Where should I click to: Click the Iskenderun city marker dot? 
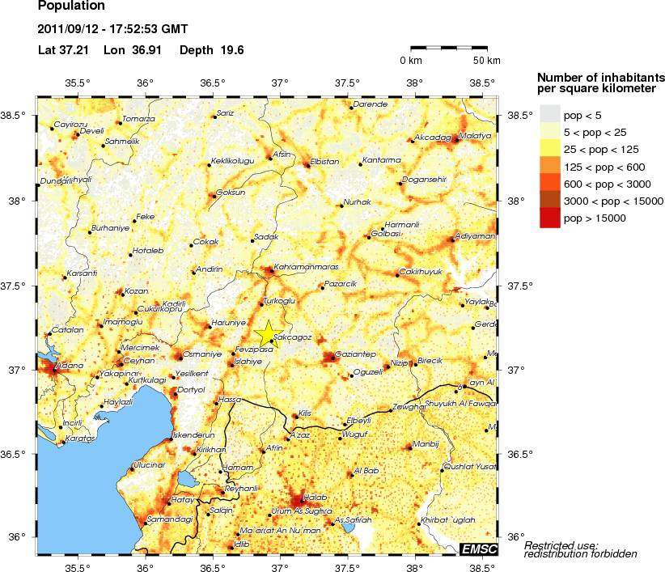click(x=167, y=438)
